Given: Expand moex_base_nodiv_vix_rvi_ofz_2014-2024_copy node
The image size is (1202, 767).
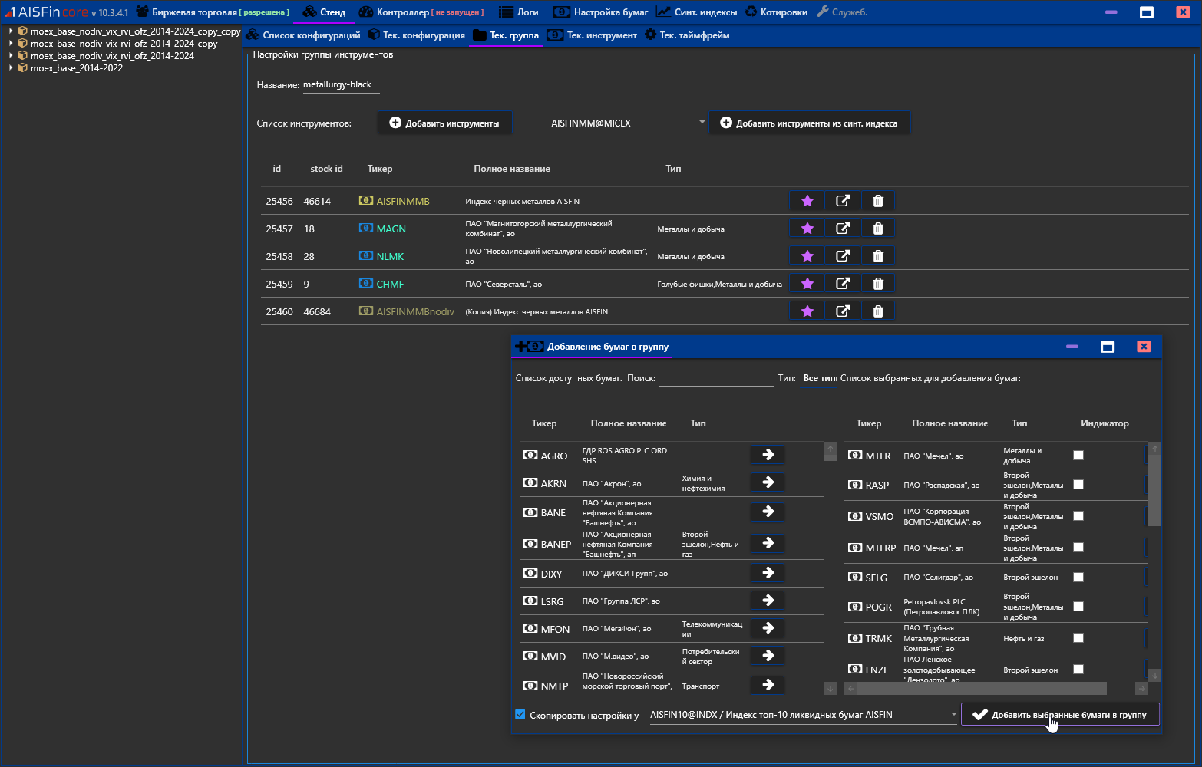Looking at the screenshot, I should [11, 44].
